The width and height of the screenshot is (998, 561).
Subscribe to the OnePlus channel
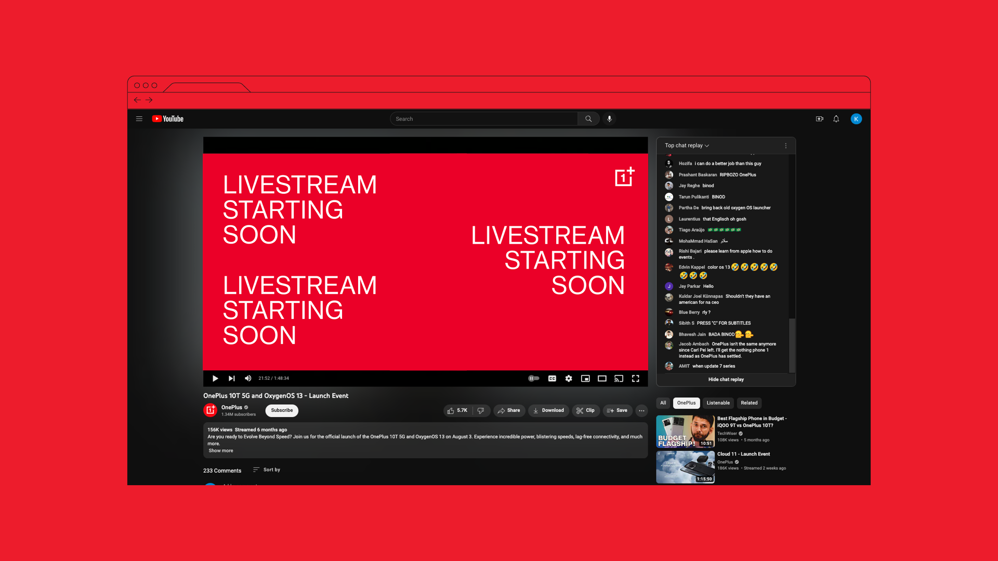282,410
